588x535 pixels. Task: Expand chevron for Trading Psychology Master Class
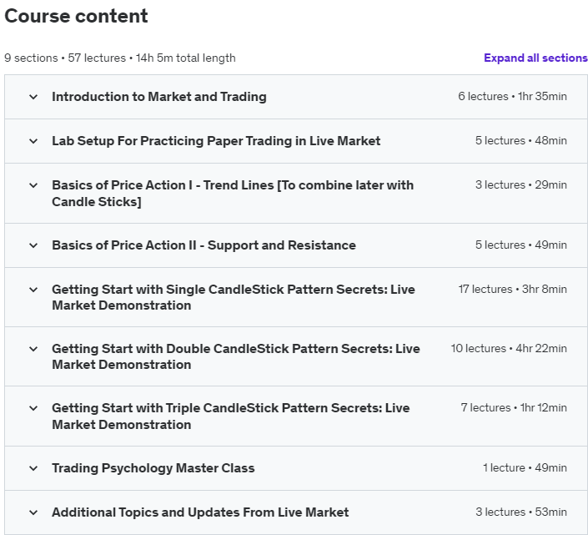pos(33,468)
